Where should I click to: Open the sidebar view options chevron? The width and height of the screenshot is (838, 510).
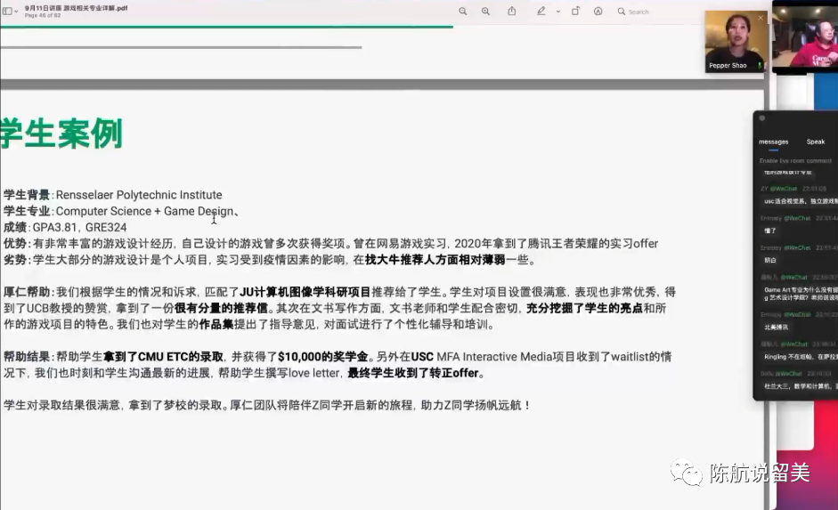17,12
